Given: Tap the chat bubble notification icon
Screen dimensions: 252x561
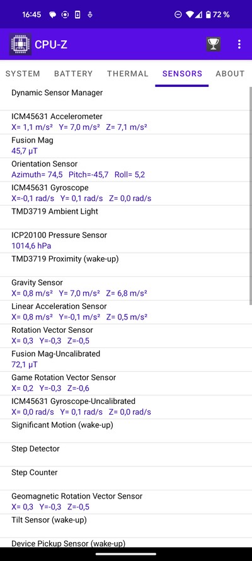Looking at the screenshot, I should pyautogui.click(x=52, y=15).
